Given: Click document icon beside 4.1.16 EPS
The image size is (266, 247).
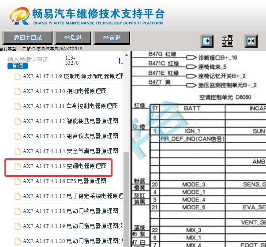Looking at the screenshot, I should [x=18, y=181].
